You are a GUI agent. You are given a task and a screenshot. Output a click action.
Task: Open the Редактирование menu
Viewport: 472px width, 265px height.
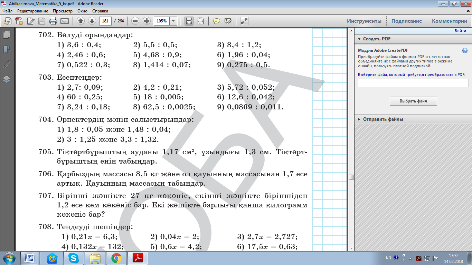[x=33, y=11]
